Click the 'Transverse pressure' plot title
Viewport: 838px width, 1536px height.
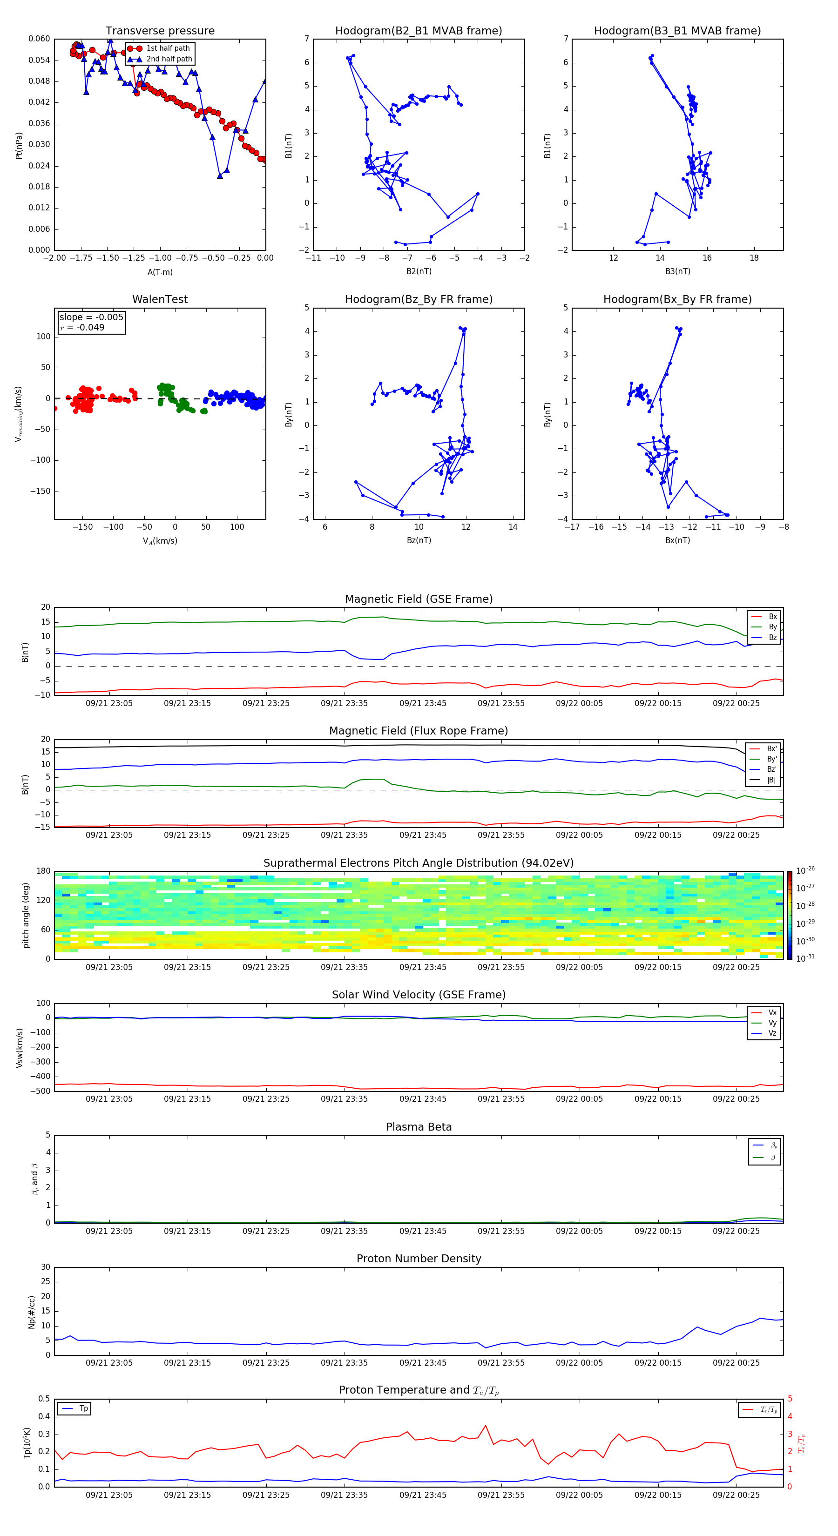[x=160, y=31]
